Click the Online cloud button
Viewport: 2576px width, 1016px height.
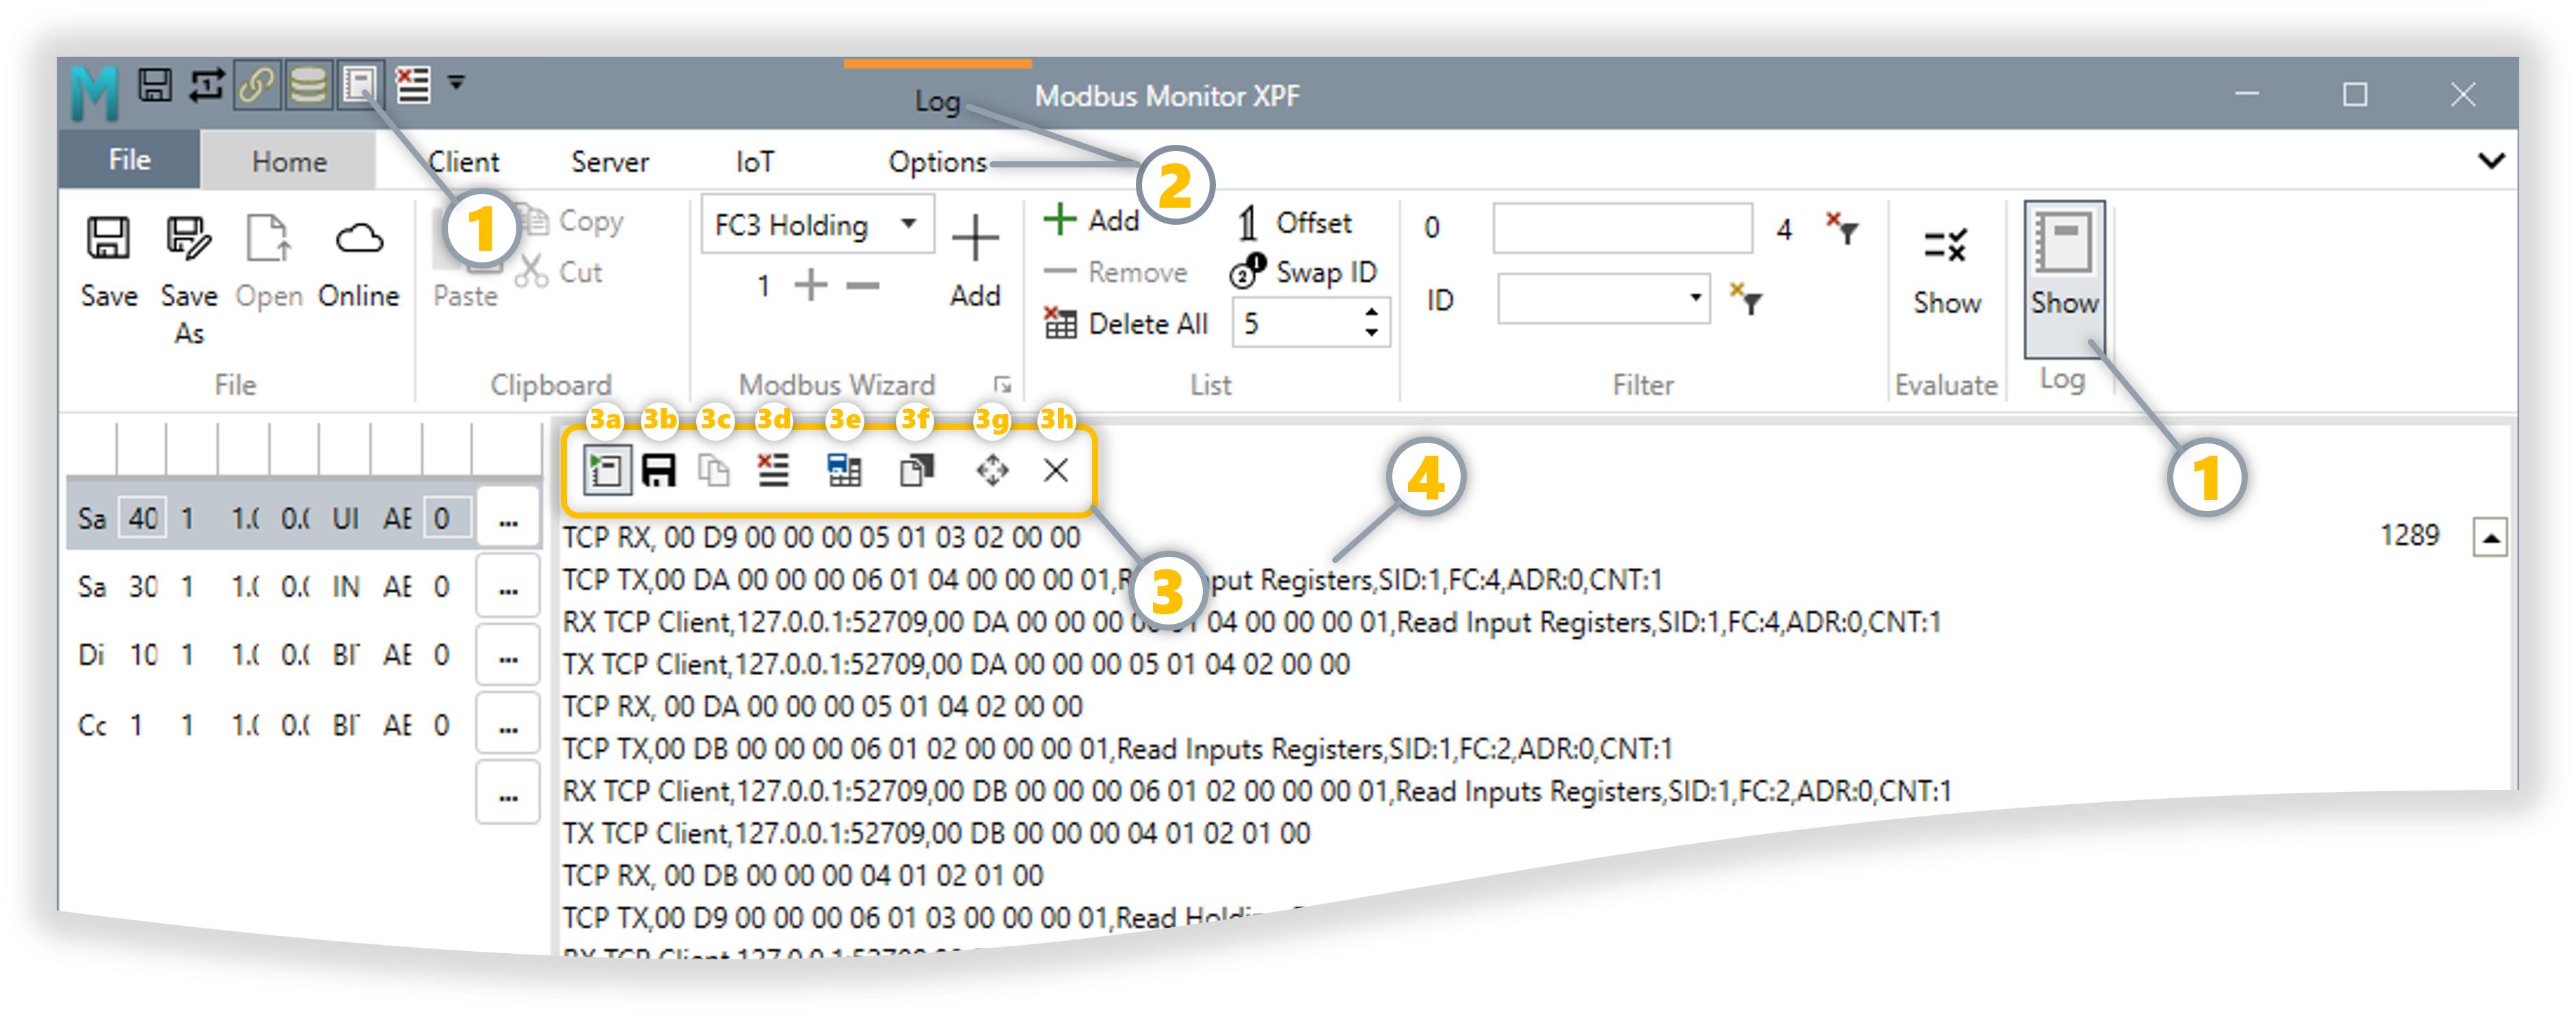(358, 263)
